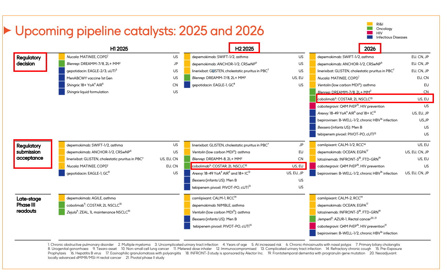Click "depemokimab: NIMBLE, asthma" entry

(218, 205)
